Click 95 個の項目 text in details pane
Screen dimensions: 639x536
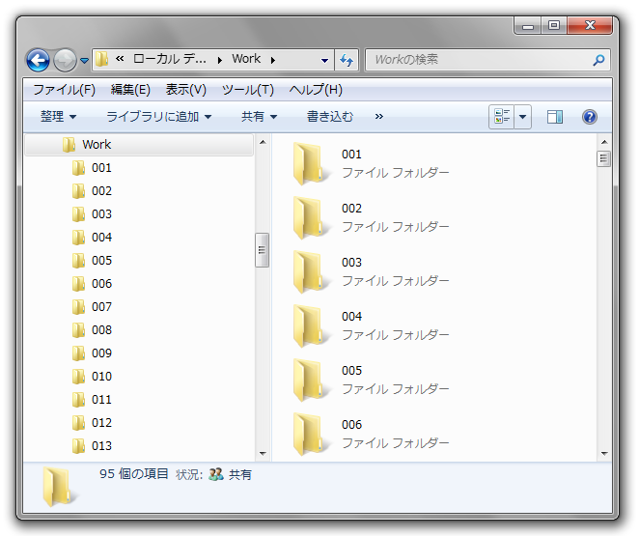(133, 473)
